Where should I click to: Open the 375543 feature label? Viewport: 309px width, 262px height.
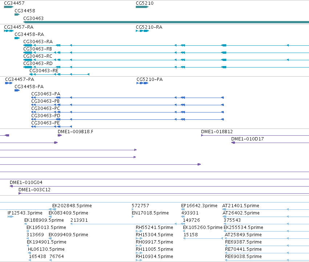tap(232, 220)
